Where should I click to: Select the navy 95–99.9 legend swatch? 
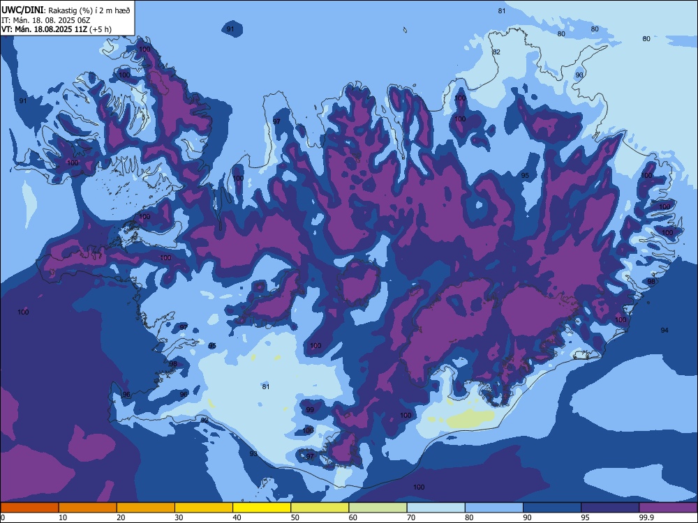tap(610, 508)
